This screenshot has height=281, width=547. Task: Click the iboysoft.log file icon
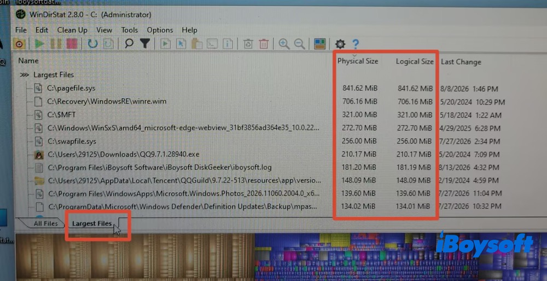pos(39,168)
